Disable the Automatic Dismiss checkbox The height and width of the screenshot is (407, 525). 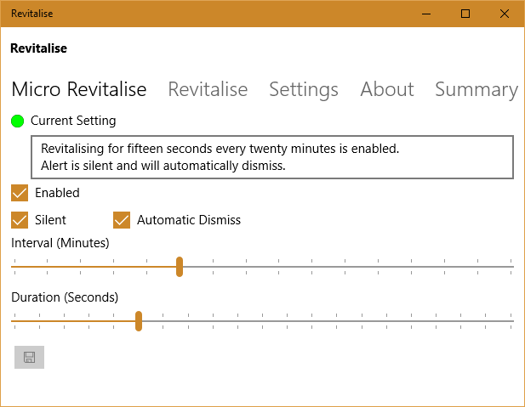point(122,220)
